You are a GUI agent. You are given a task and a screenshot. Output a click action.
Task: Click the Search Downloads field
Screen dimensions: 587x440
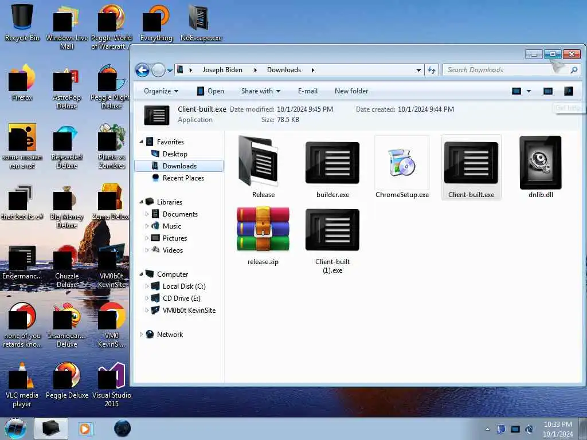tap(506, 70)
